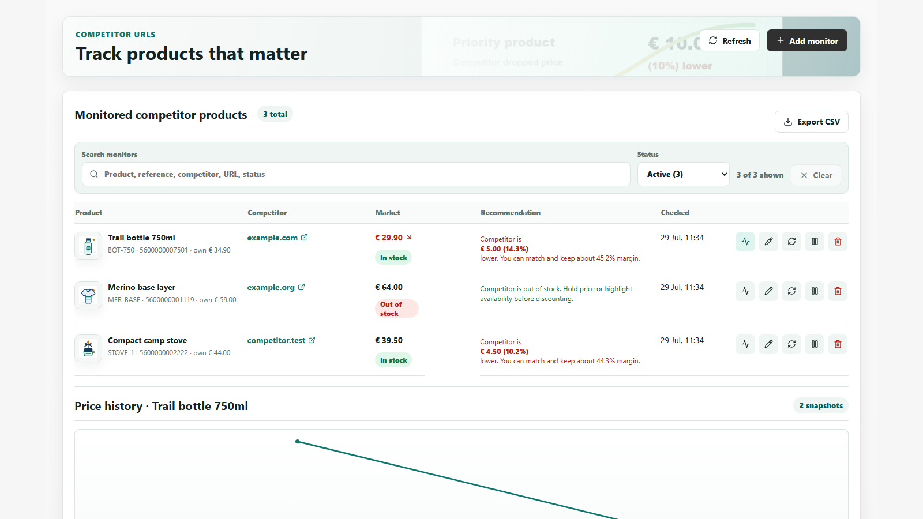Click the Recommendation column header

pos(511,213)
